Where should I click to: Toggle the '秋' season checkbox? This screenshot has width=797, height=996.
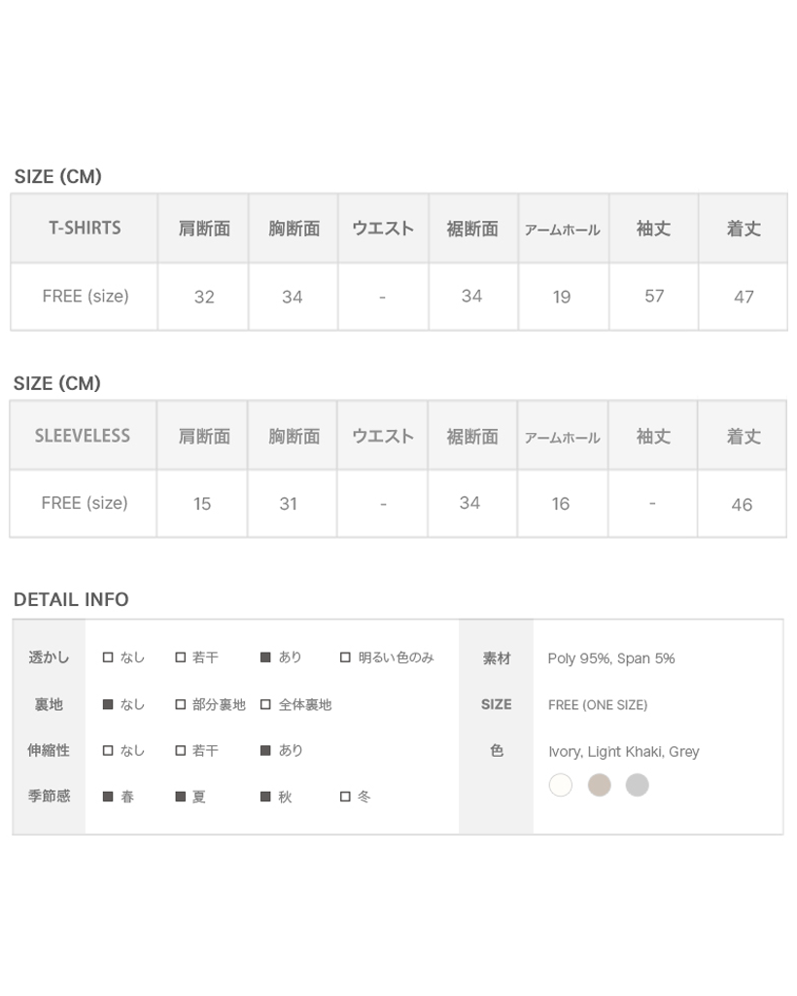[x=265, y=797]
